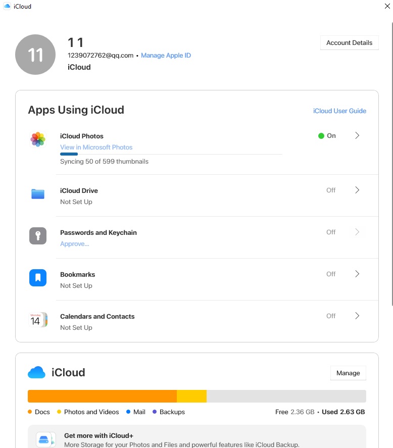Click the iCloud+ upgrade icon

(x=45, y=439)
